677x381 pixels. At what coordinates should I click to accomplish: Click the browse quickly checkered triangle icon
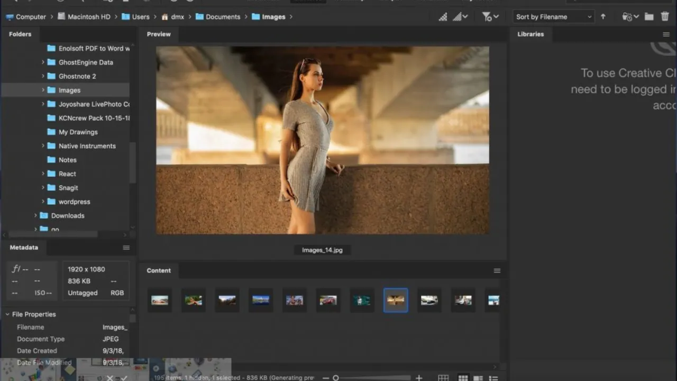click(443, 17)
